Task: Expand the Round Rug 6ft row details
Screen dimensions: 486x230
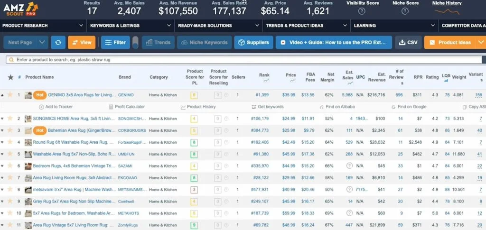Action: click(2, 142)
